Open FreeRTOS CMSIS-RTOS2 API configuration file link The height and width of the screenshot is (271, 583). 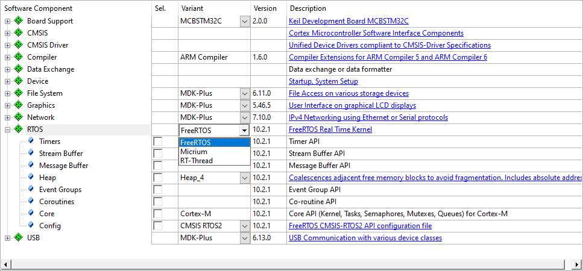pos(360,226)
